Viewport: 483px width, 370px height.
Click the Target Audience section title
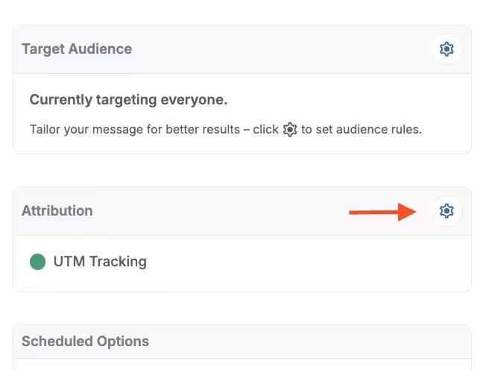pyautogui.click(x=77, y=49)
